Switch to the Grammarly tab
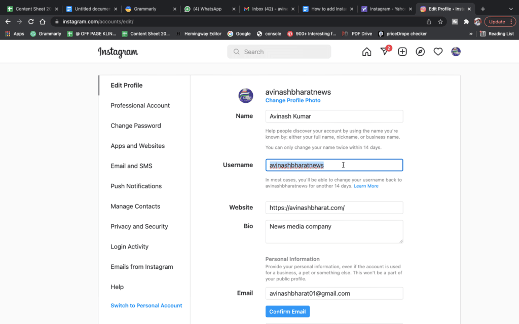The width and height of the screenshot is (519, 324). [x=150, y=9]
